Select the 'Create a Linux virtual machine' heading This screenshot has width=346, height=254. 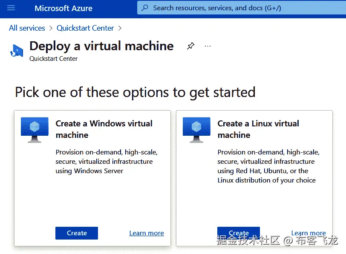[258, 129]
